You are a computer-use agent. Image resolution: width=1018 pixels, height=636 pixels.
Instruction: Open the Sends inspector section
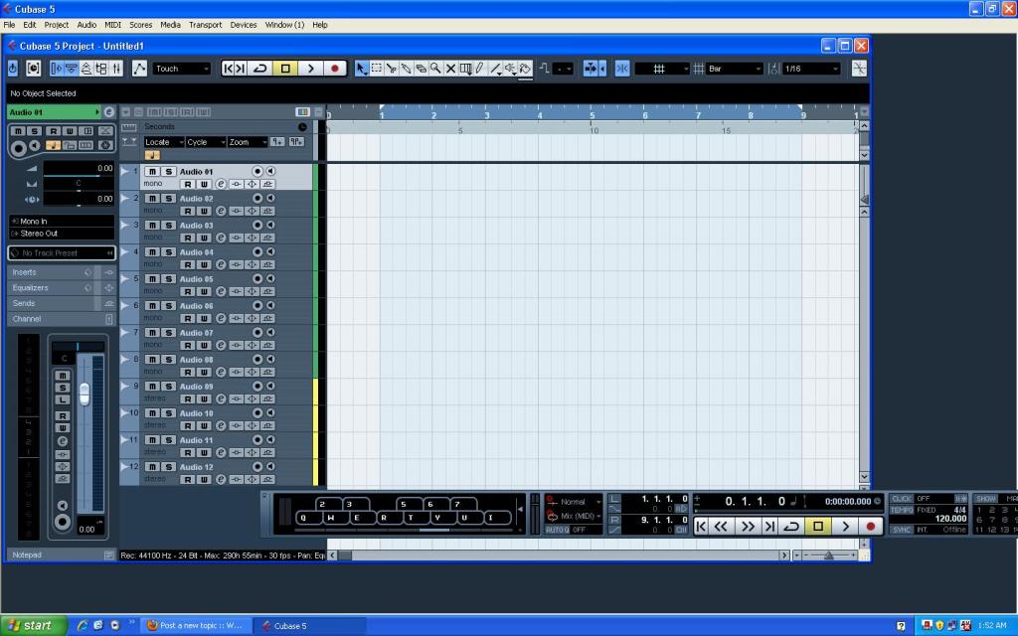[62, 303]
